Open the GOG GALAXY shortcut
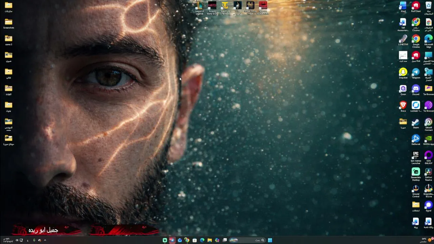 click(x=429, y=158)
